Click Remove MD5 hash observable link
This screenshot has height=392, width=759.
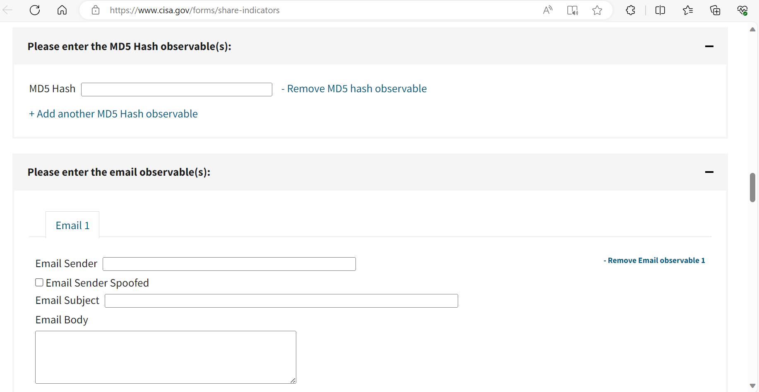click(354, 89)
